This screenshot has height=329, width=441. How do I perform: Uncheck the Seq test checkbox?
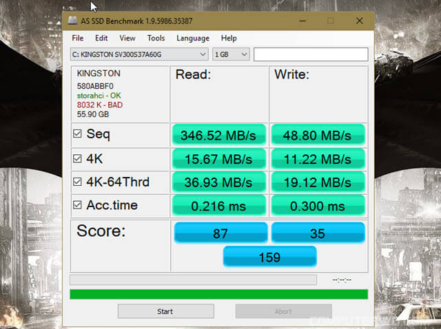[78, 134]
